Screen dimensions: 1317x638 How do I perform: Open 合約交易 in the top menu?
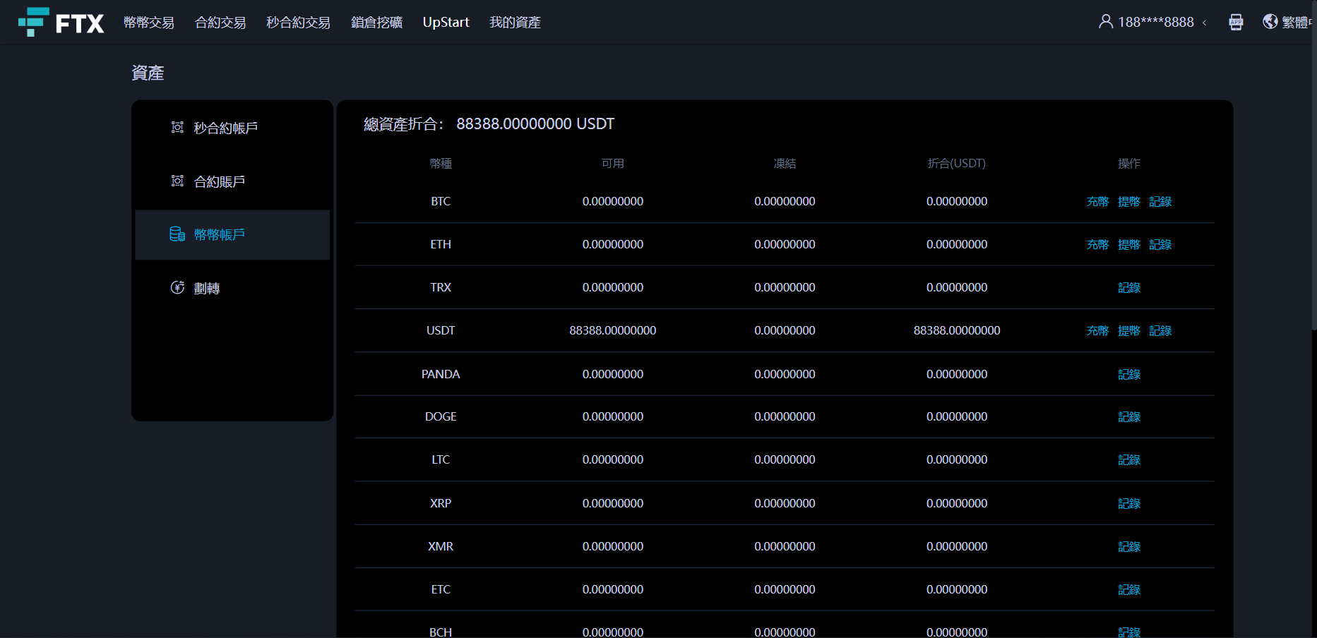coord(220,23)
